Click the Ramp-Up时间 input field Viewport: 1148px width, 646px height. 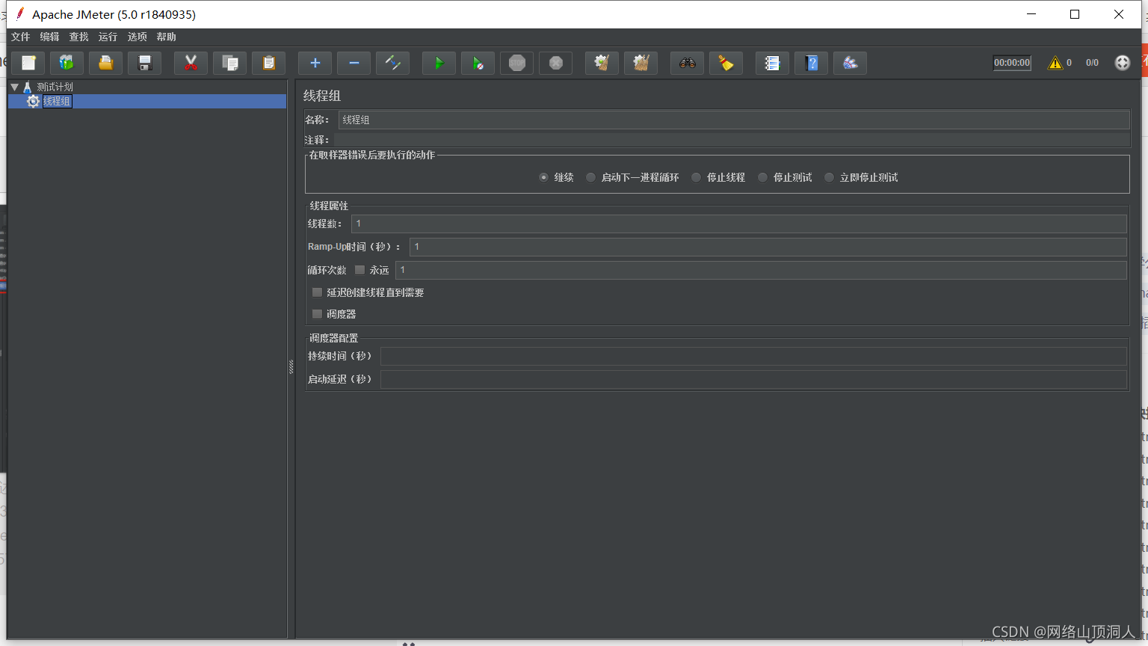768,247
